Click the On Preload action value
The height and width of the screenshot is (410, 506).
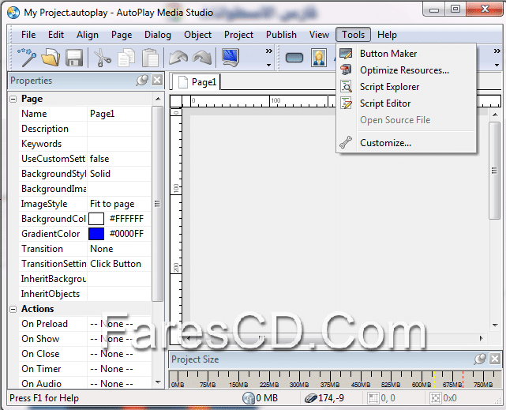(x=119, y=324)
